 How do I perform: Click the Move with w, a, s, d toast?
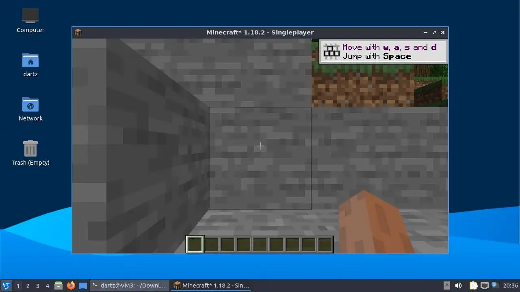click(x=383, y=52)
